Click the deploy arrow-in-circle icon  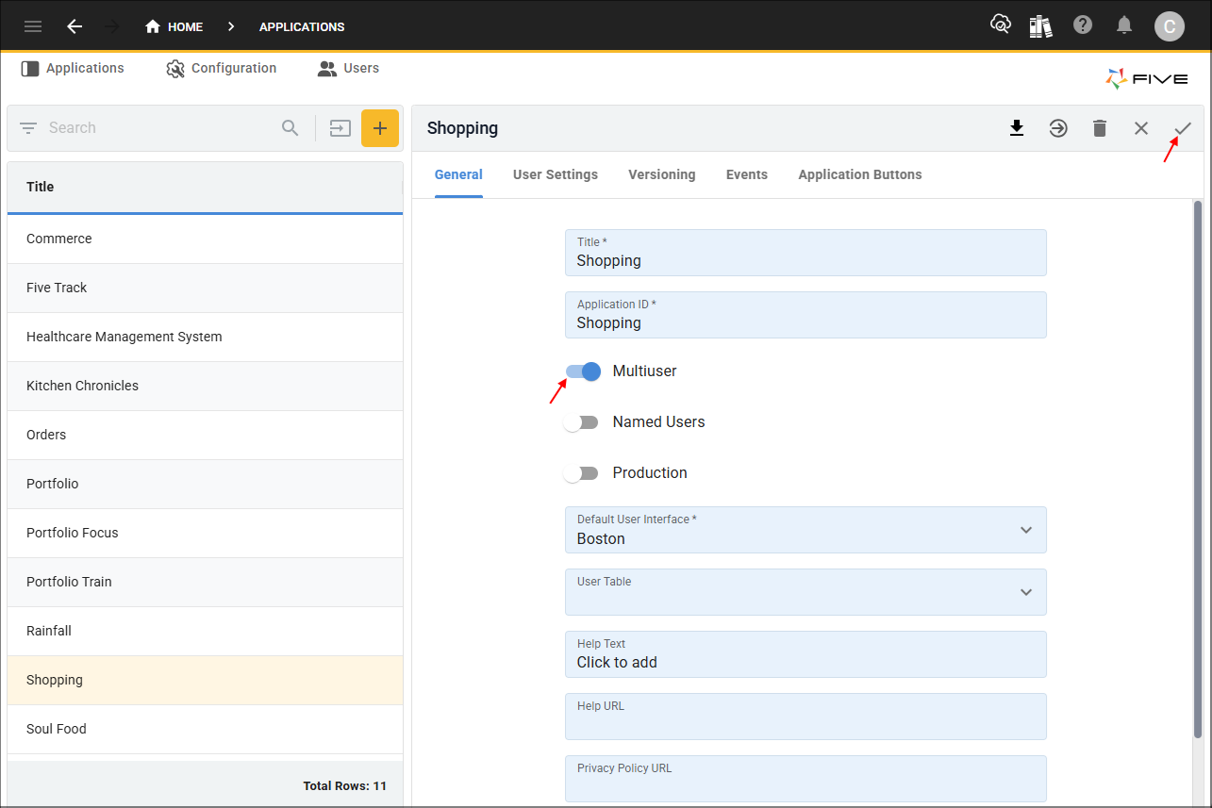1058,128
